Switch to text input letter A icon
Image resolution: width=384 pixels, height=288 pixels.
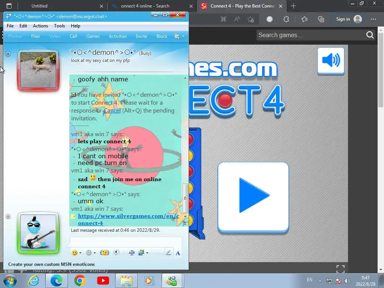[x=178, y=253]
